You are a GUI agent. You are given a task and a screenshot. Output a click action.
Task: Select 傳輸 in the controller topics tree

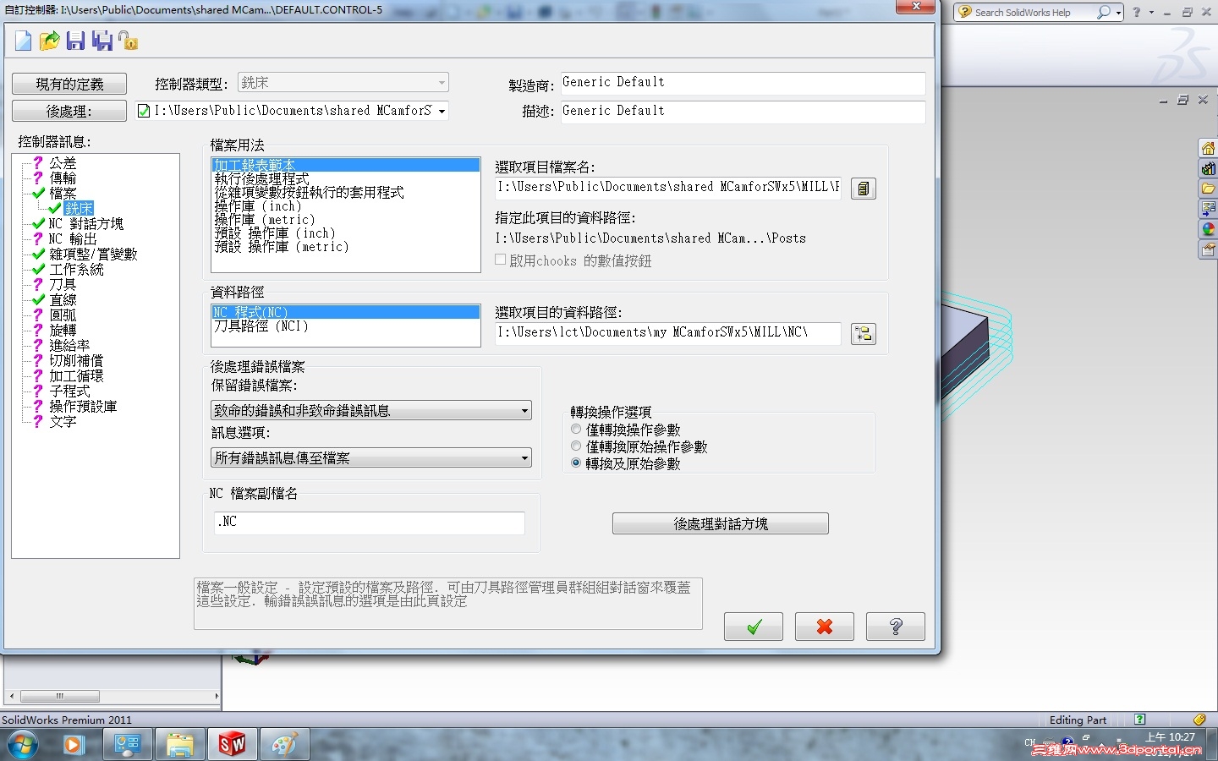[x=63, y=178]
